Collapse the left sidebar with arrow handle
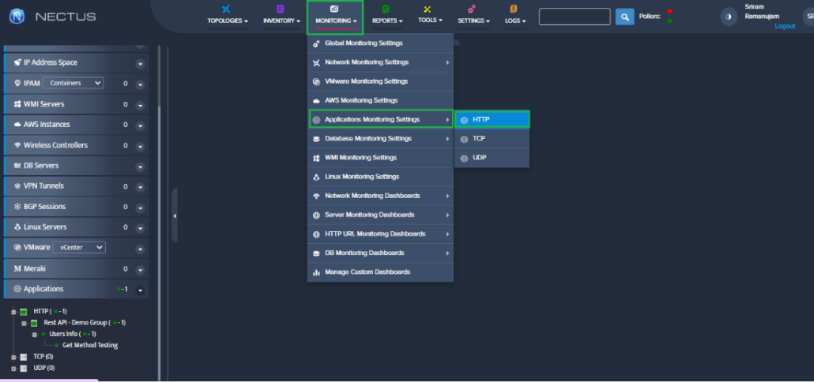Screen dimensions: 814x382 [x=175, y=215]
